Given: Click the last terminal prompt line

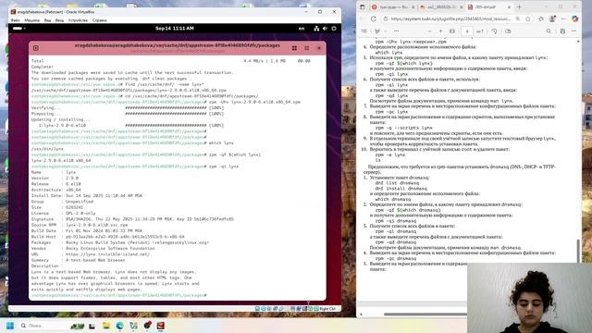Looking at the screenshot, I should 119,295.
